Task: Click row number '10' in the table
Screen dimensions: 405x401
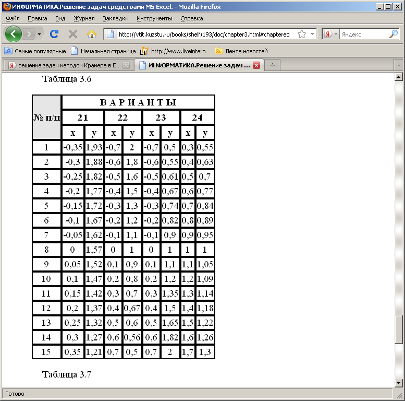Action: [46, 279]
